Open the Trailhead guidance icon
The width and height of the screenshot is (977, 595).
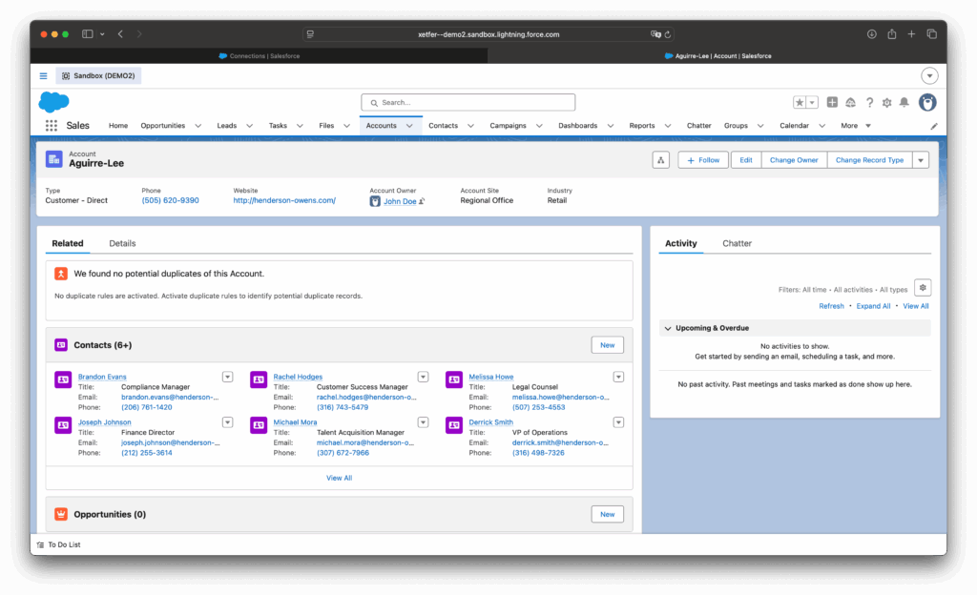850,103
